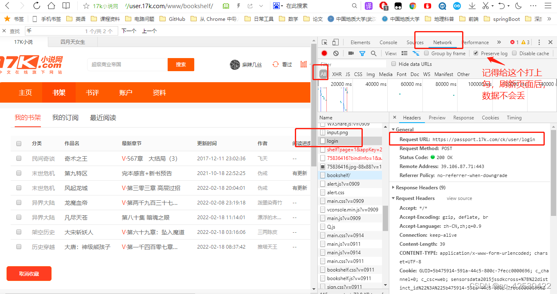Collapse the Request Headers section
The width and height of the screenshot is (557, 294).
(x=394, y=198)
